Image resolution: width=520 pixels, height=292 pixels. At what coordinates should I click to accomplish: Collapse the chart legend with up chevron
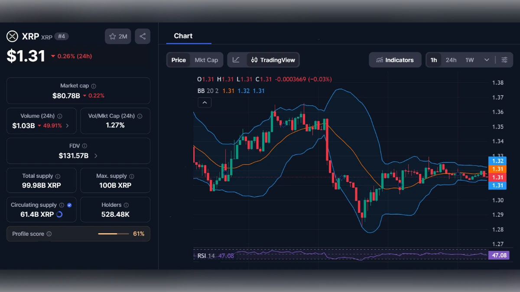pyautogui.click(x=204, y=103)
